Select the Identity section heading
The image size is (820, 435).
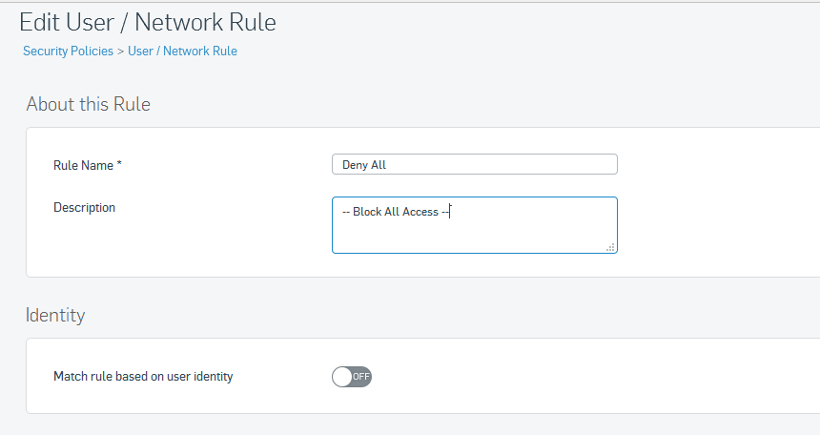click(55, 315)
